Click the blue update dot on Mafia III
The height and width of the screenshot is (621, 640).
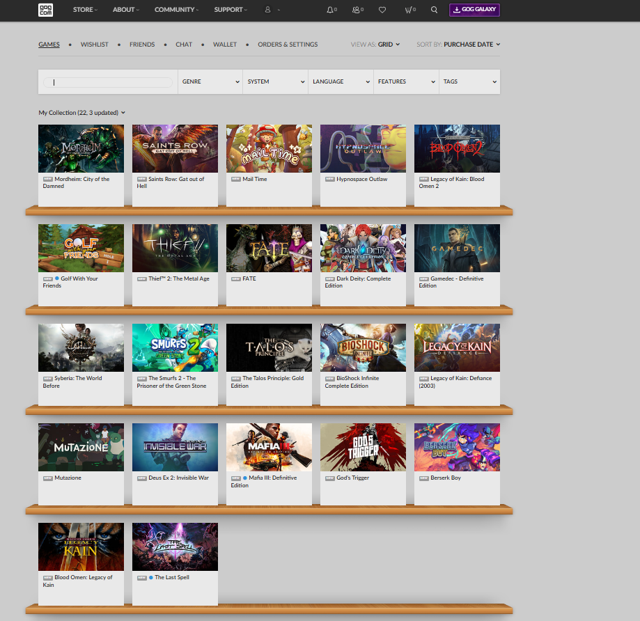(x=245, y=478)
